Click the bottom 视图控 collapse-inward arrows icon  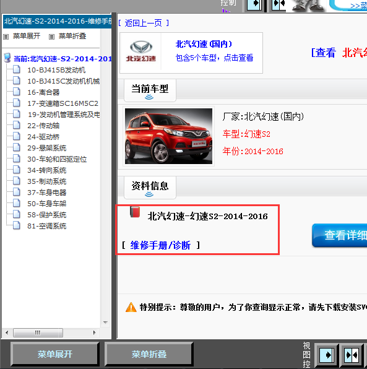(352, 355)
